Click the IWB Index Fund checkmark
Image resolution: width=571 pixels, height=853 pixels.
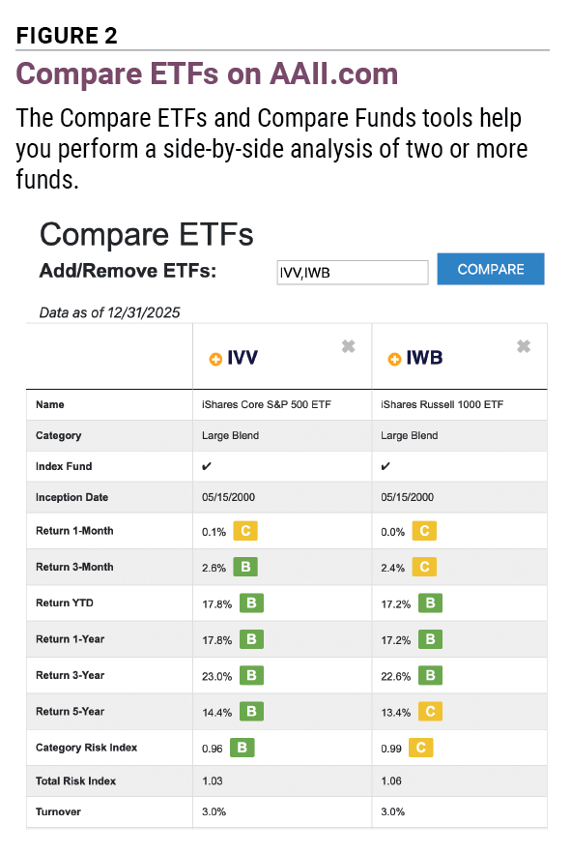(385, 466)
